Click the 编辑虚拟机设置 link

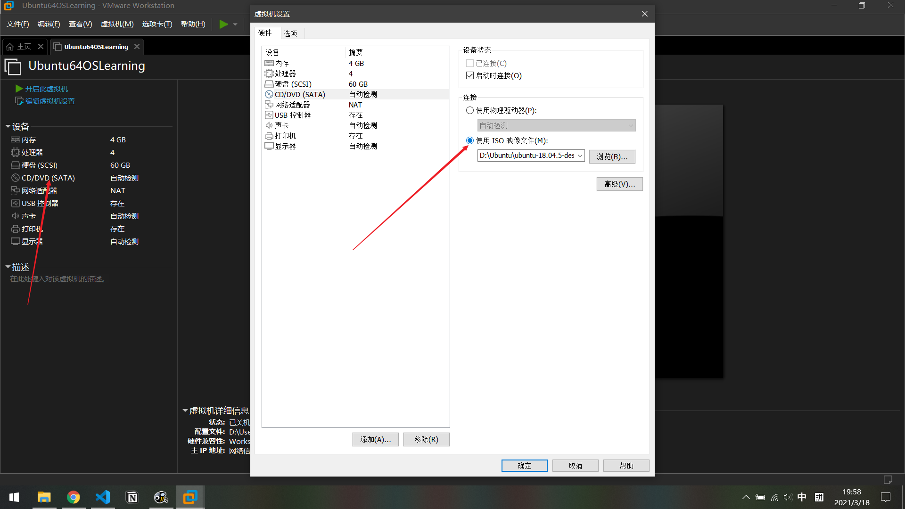[x=50, y=101]
